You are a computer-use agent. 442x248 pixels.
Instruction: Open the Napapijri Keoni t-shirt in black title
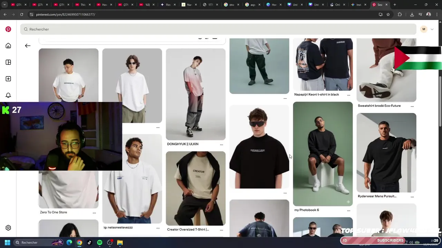coord(317,94)
